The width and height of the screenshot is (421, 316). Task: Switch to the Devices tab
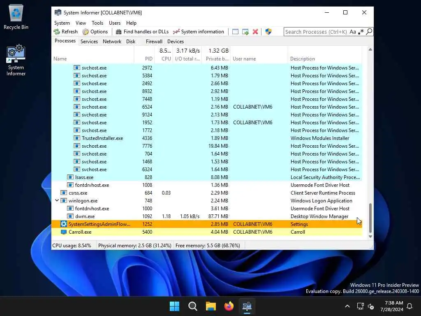[176, 42]
